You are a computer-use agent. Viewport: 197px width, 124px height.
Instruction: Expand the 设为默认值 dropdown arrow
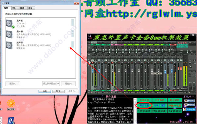58,83
